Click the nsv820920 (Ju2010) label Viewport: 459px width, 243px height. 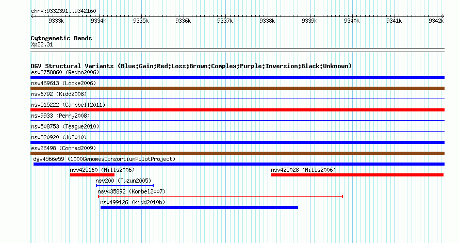59,137
